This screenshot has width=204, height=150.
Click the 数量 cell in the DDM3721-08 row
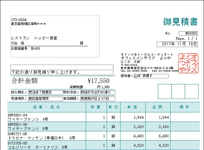(96, 136)
